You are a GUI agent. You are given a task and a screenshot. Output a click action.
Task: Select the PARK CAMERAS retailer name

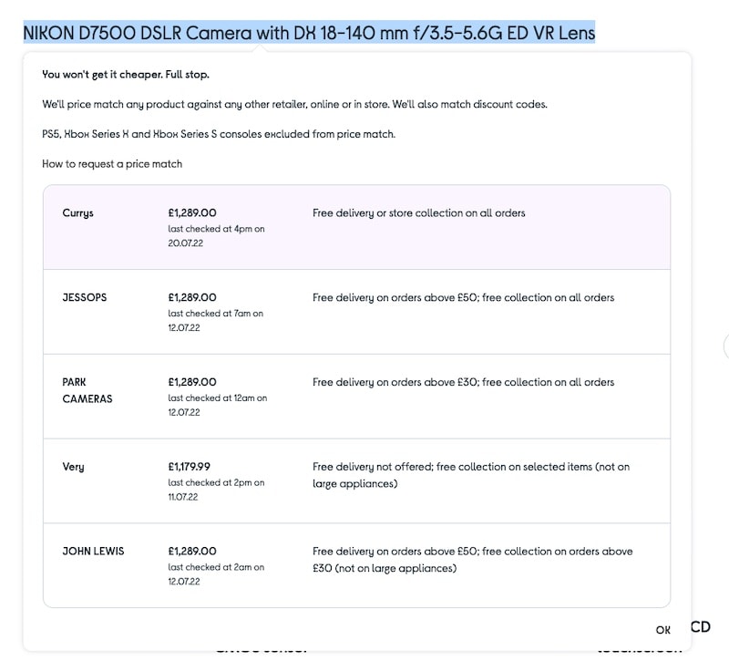[x=87, y=390]
